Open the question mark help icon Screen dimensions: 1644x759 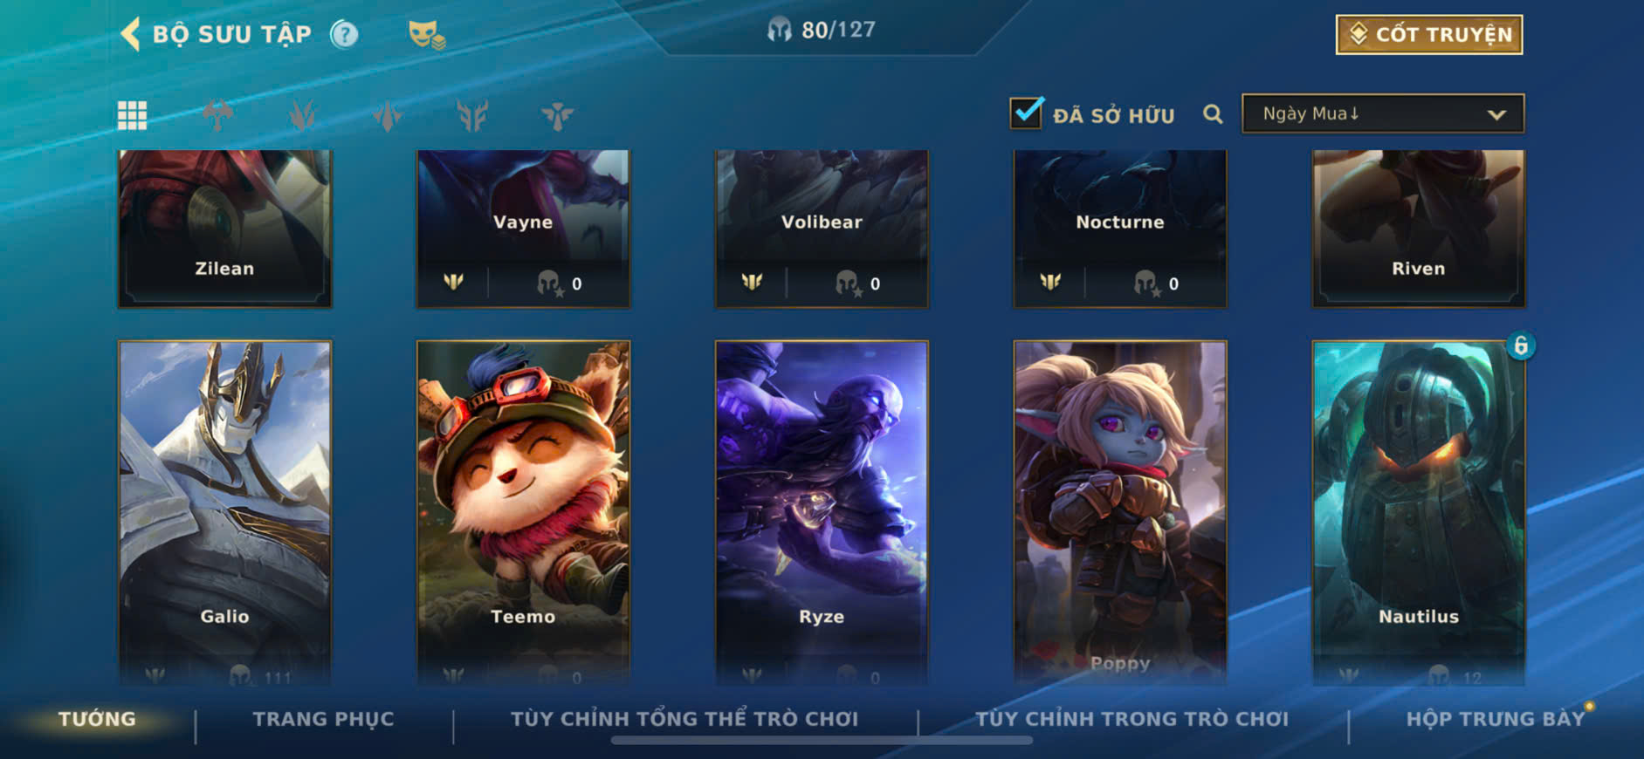(344, 34)
